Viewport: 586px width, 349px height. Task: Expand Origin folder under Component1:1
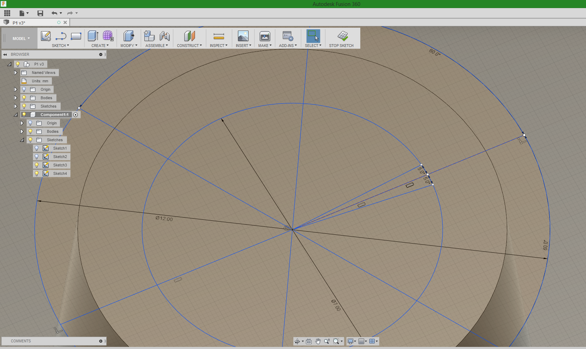[x=22, y=123]
